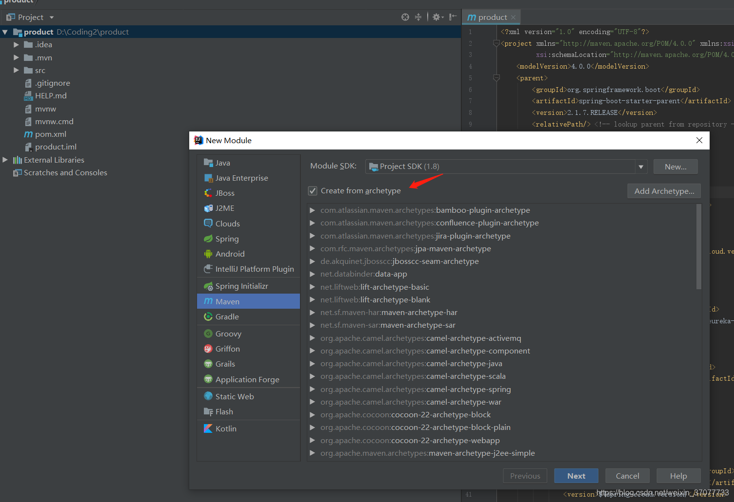Select maven-archetype-j2ee-simple entry
The width and height of the screenshot is (734, 502).
click(x=428, y=453)
